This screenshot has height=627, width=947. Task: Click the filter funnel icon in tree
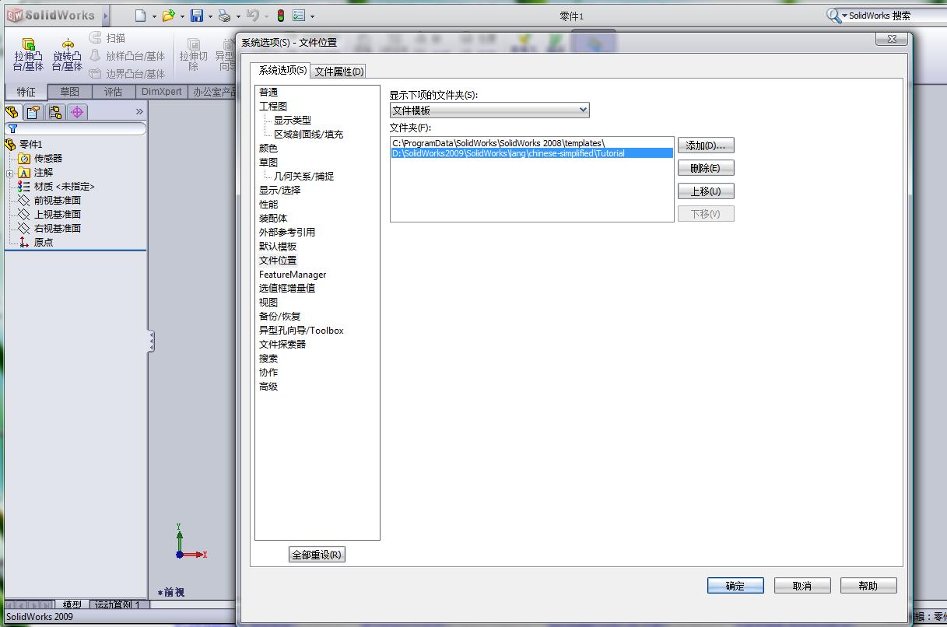pos(12,129)
